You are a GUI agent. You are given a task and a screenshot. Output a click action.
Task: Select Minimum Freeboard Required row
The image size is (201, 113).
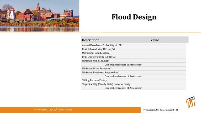coord(133,73)
